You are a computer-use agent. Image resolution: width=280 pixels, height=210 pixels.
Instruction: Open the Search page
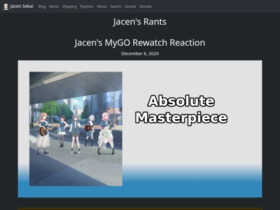116,6
